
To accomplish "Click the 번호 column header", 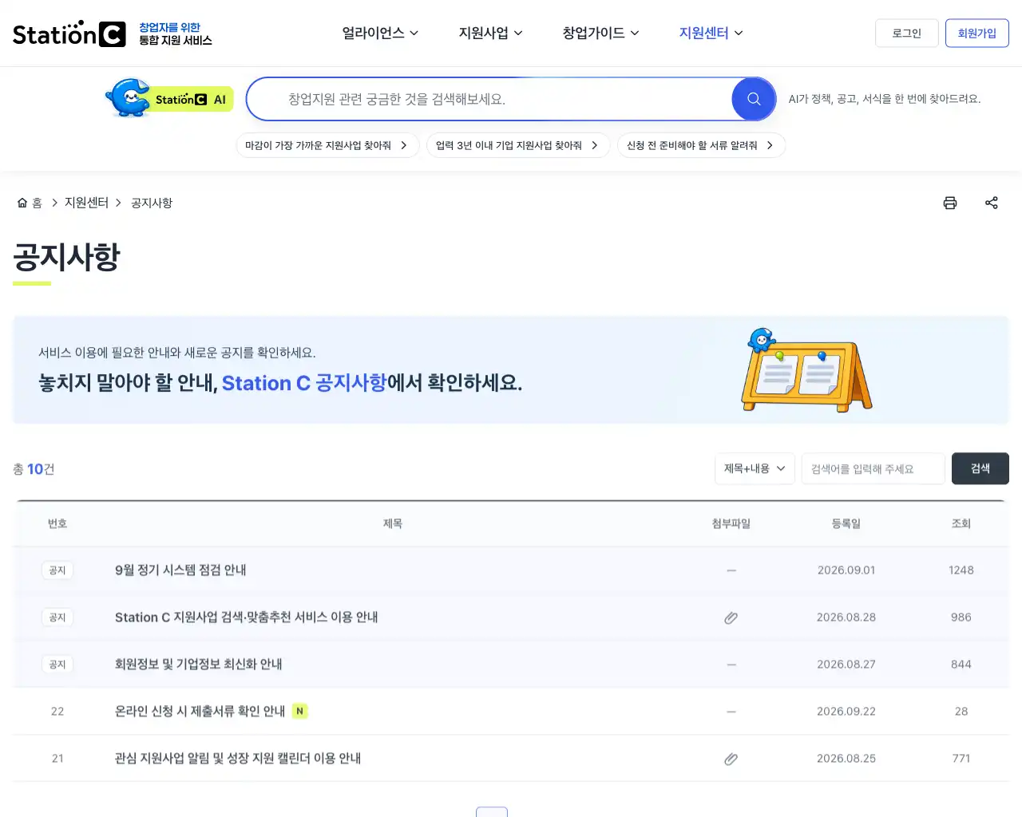I will (x=57, y=523).
